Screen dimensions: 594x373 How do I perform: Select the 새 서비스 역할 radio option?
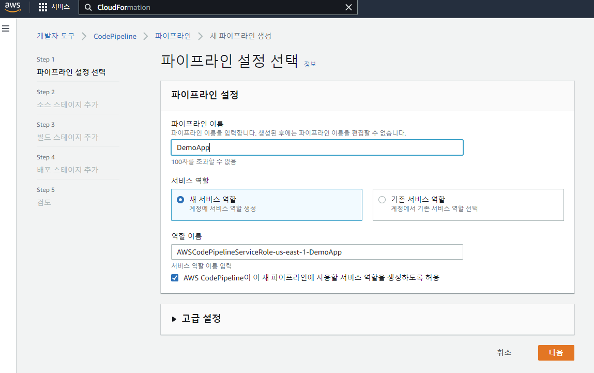coord(180,200)
